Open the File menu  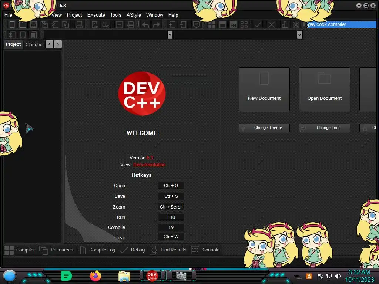[x=8, y=15]
